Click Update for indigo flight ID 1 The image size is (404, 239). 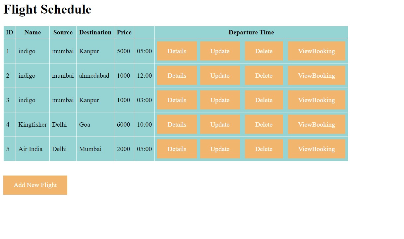[x=220, y=51]
